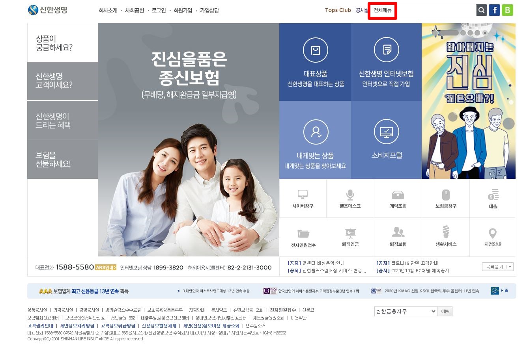Viewport: 527px width, 351px height.
Task: Open the 가격공시실 footer link
Action: tap(63, 310)
